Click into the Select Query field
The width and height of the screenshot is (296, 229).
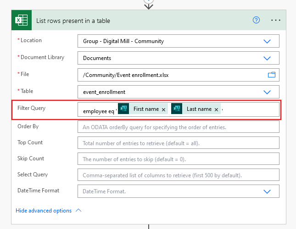coord(179,175)
